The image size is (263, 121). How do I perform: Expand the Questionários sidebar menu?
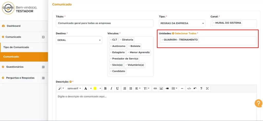(43, 67)
